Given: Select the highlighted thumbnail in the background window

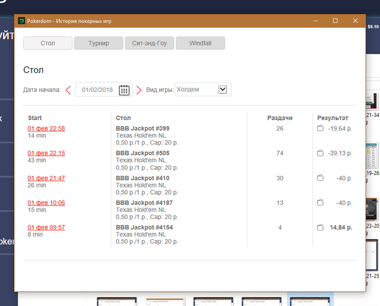Looking at the screenshot, I should point(310,300).
